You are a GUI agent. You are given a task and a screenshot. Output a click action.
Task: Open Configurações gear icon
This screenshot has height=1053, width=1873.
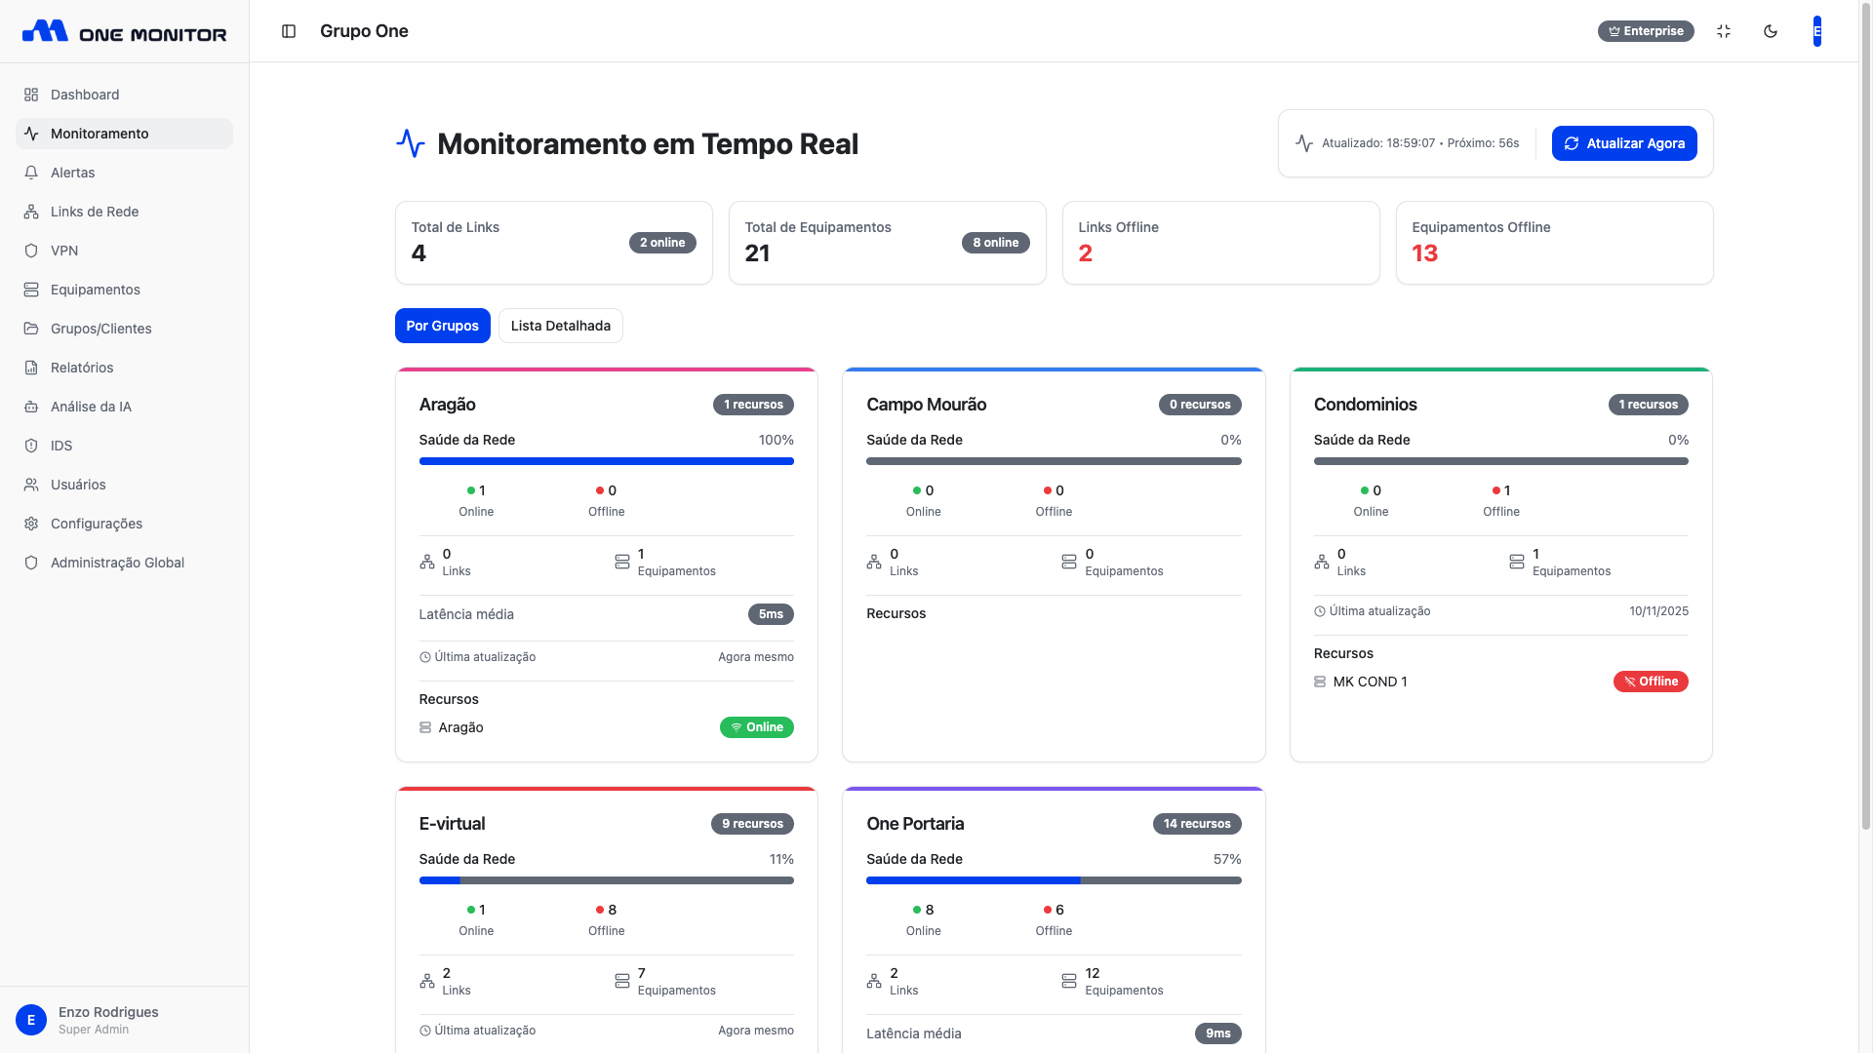click(x=31, y=524)
